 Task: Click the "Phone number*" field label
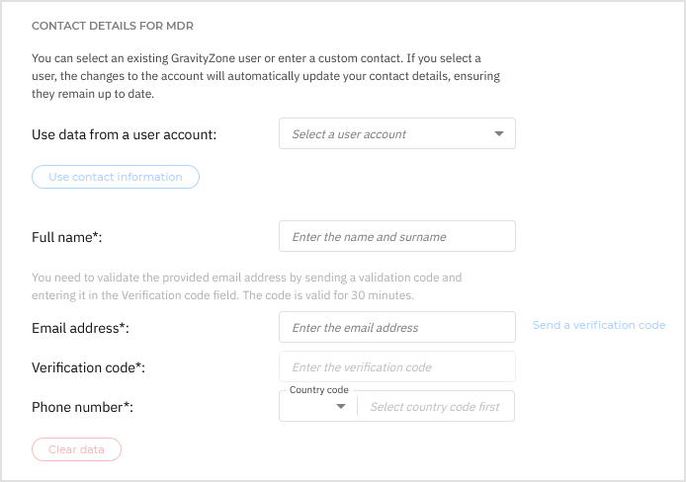click(83, 407)
